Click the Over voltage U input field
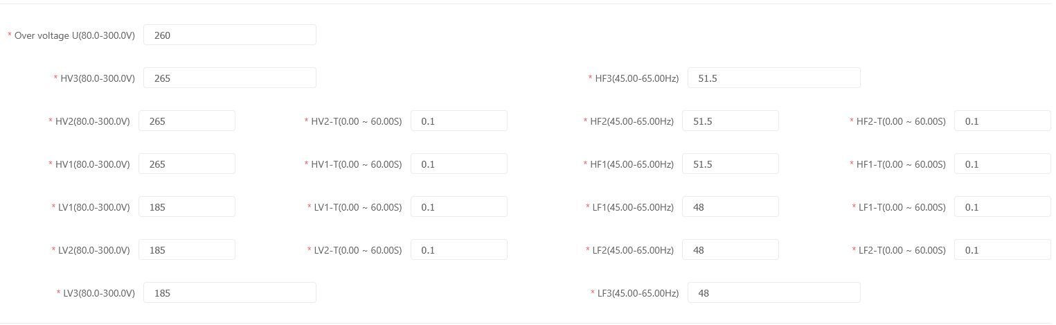The width and height of the screenshot is (1056, 325). point(229,35)
